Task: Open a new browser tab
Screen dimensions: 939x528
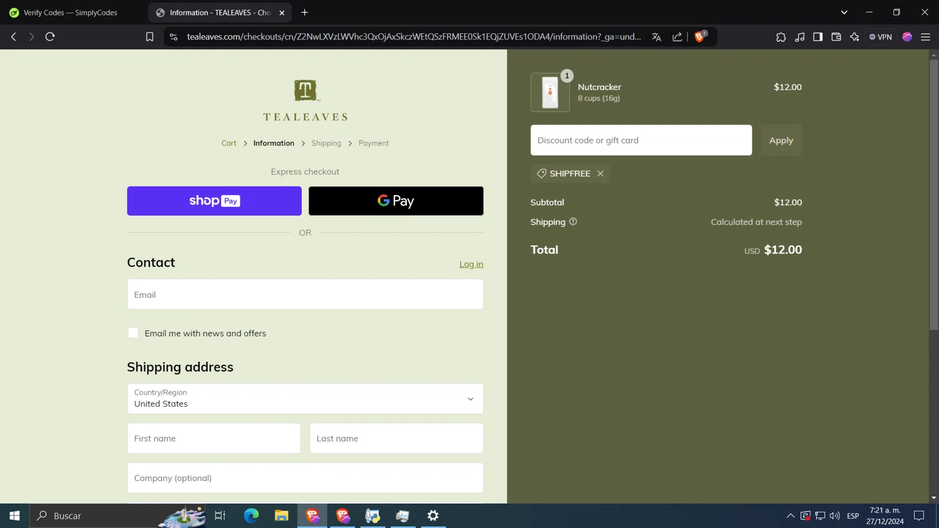Action: coord(305,13)
